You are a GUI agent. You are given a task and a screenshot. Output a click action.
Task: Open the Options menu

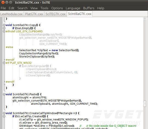pos(57,8)
